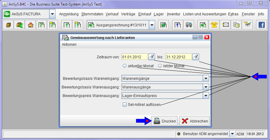Open date picker beside the 01.01.2012 field
Image resolution: width=270 pixels, height=140 pixels.
tap(152, 57)
